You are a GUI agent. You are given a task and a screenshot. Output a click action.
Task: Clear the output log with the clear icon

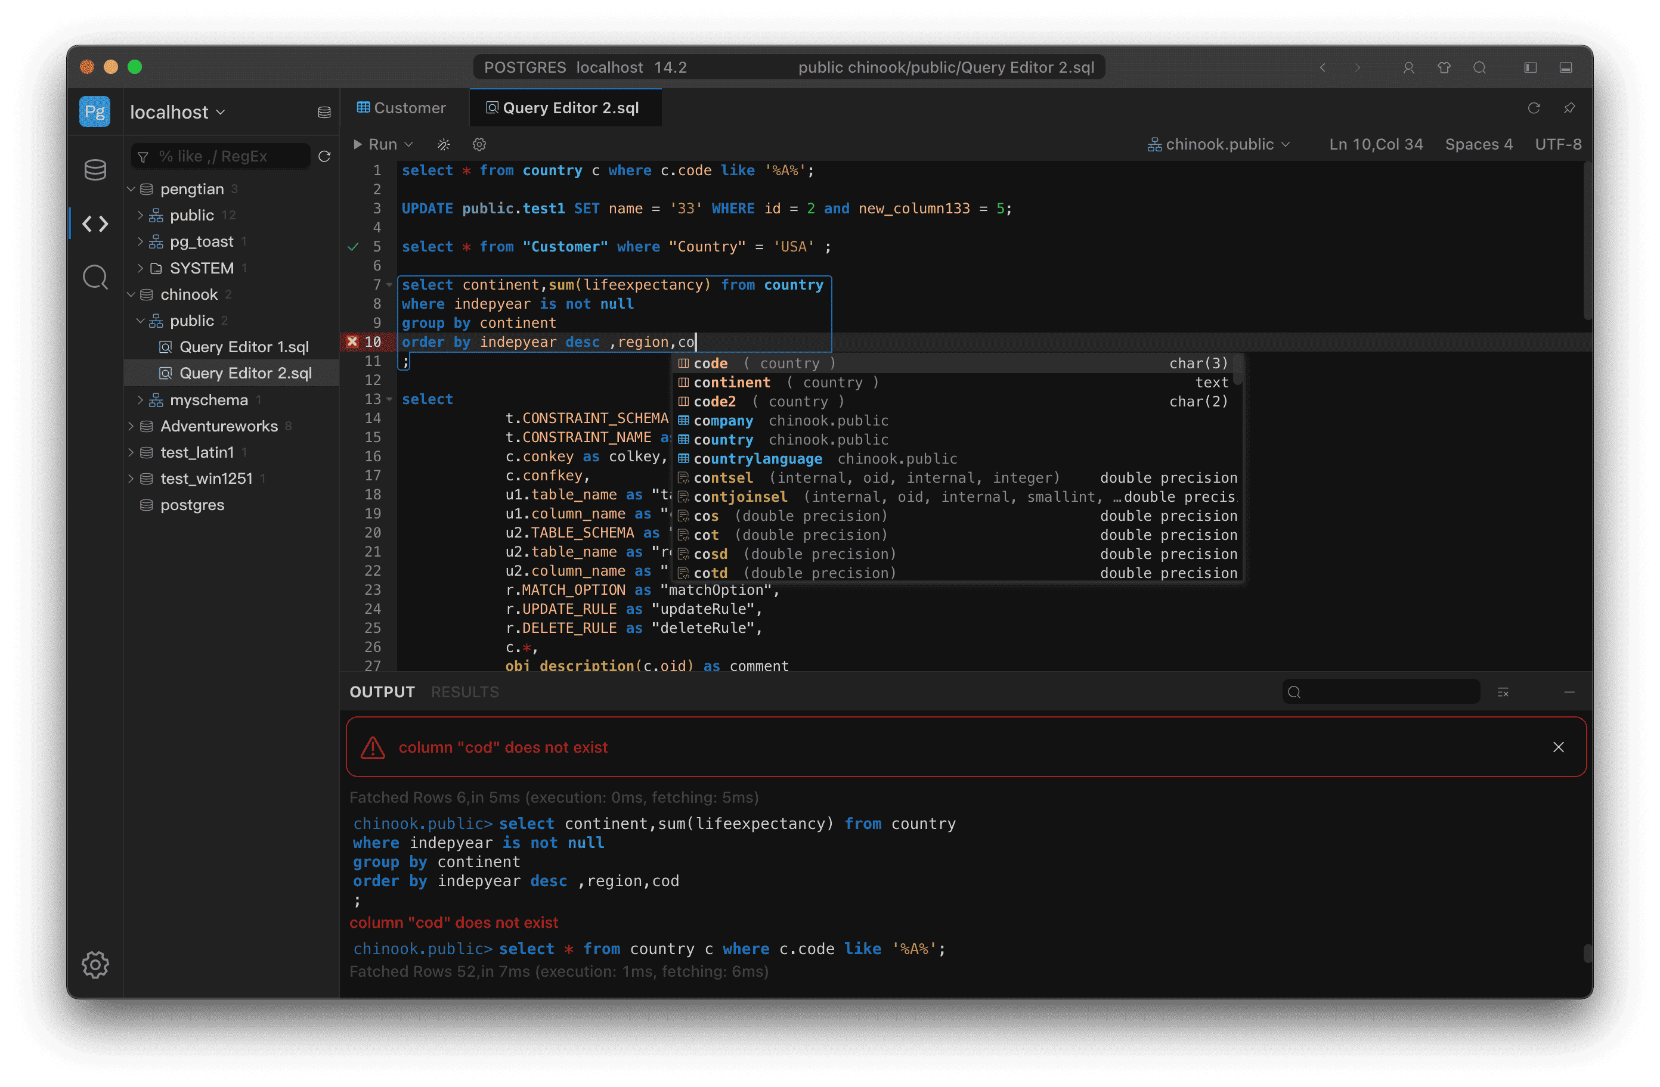tap(1504, 692)
